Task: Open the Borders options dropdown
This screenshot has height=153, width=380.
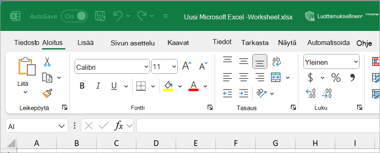Action: (153, 86)
